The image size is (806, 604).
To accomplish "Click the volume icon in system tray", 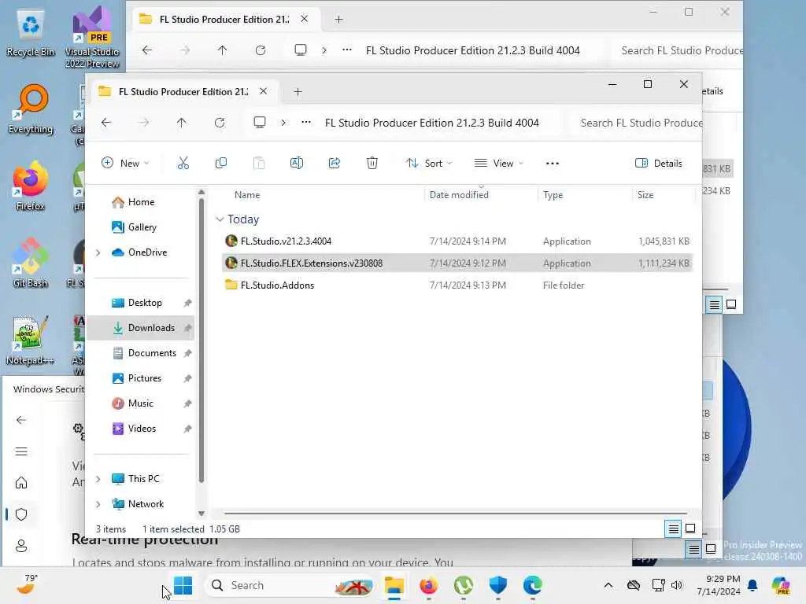I will point(676,585).
